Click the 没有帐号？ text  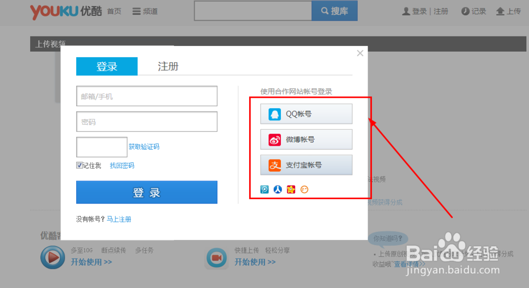pyautogui.click(x=91, y=219)
